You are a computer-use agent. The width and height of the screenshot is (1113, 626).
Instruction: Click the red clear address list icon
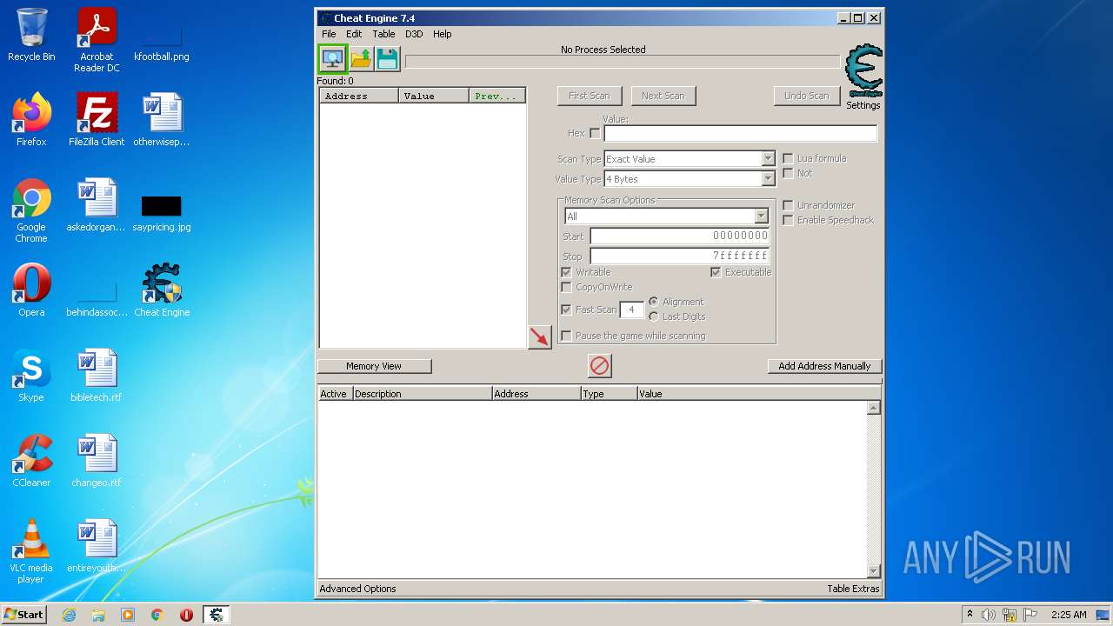coord(599,366)
